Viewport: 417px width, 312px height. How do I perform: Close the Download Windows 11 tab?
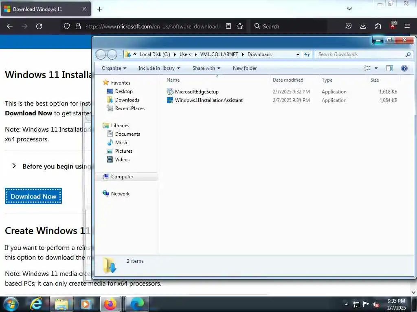tap(84, 9)
